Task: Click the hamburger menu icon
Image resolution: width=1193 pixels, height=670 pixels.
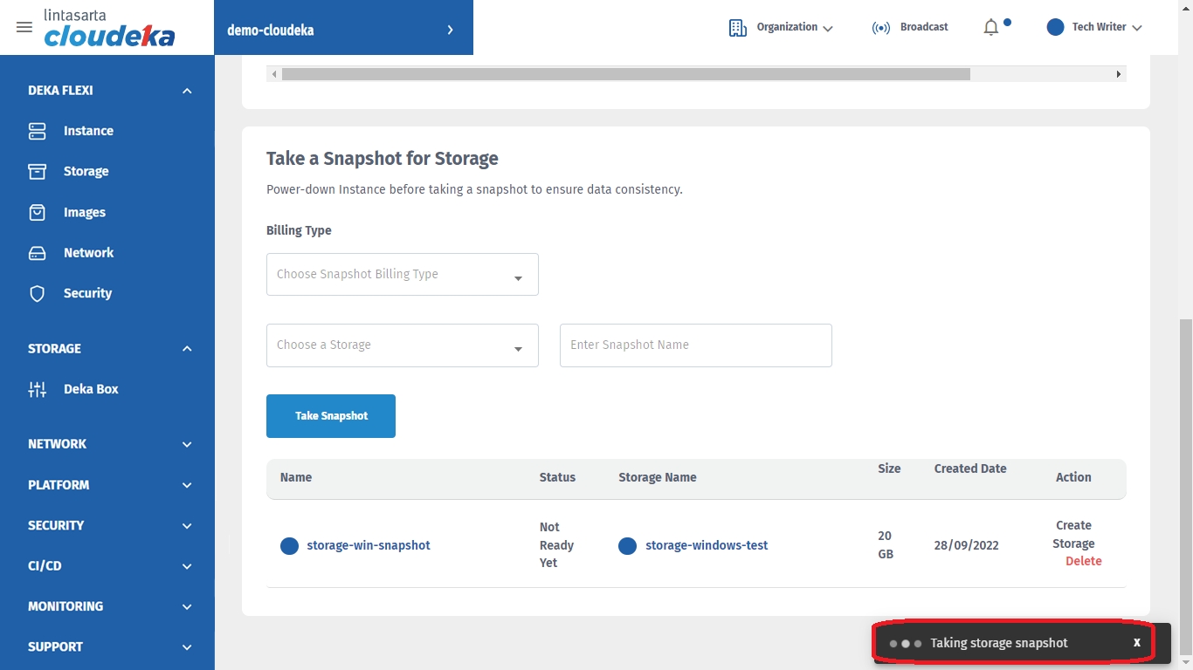Action: tap(24, 27)
